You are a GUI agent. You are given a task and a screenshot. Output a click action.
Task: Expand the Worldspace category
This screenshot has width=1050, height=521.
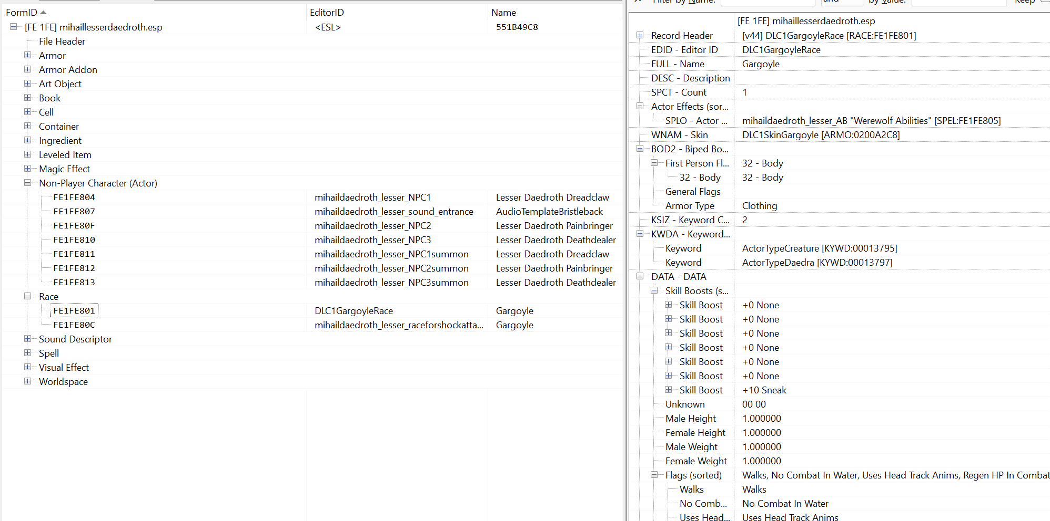28,381
